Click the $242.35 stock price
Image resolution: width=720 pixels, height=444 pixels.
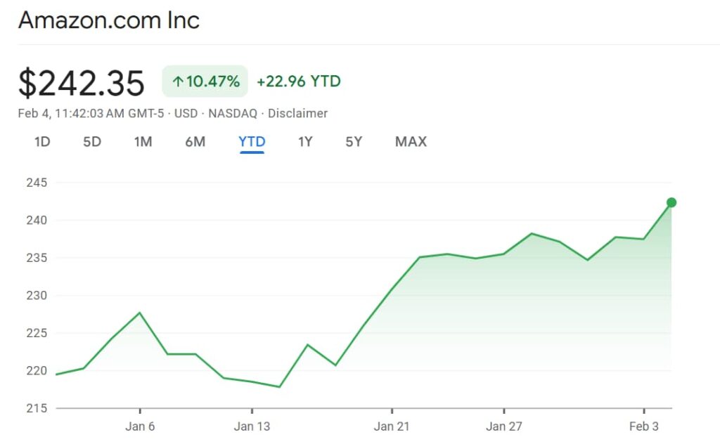[81, 81]
